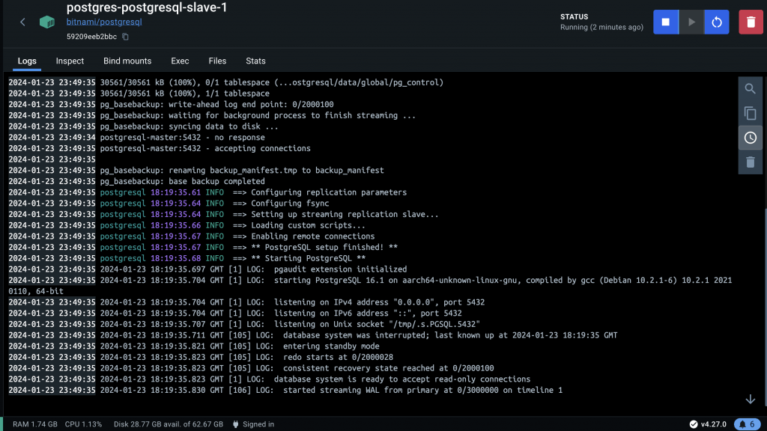The image size is (767, 431).
Task: Click the start (play) button
Action: [x=691, y=22]
